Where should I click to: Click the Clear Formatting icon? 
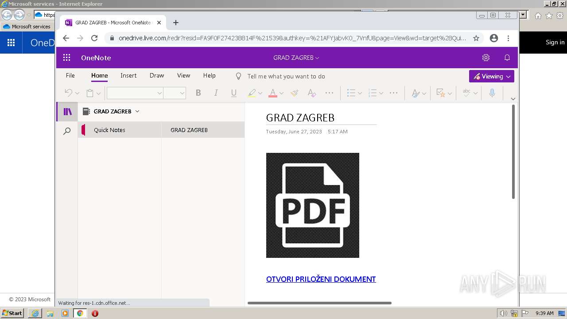[x=311, y=93]
